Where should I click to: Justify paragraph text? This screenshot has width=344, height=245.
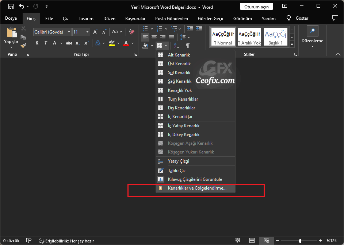coord(172,37)
